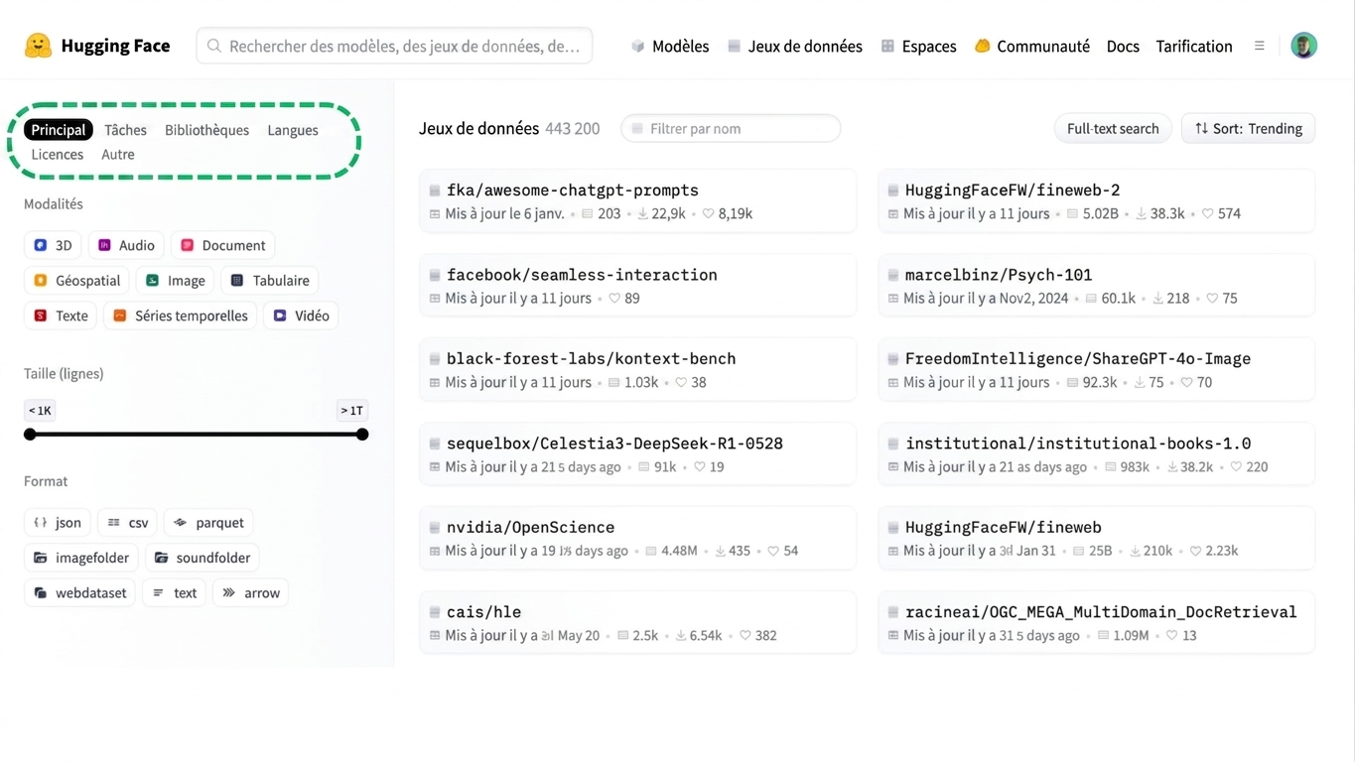1355x762 pixels.
Task: Click the main search field
Action: (394, 46)
